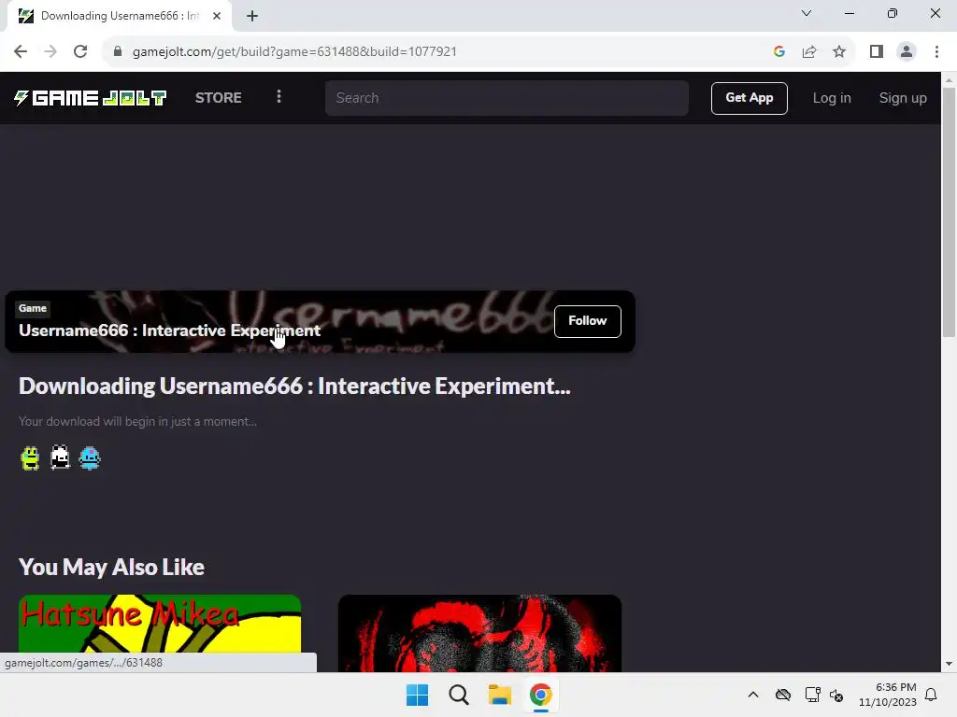View site security lock info
957x717 pixels.
click(x=118, y=52)
